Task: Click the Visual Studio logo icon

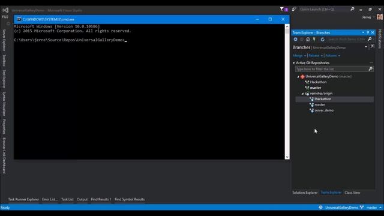Action: [x=5, y=10]
